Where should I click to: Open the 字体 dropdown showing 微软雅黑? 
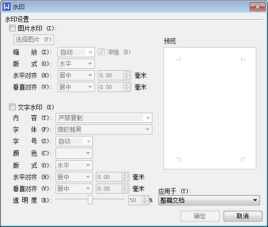(104, 129)
